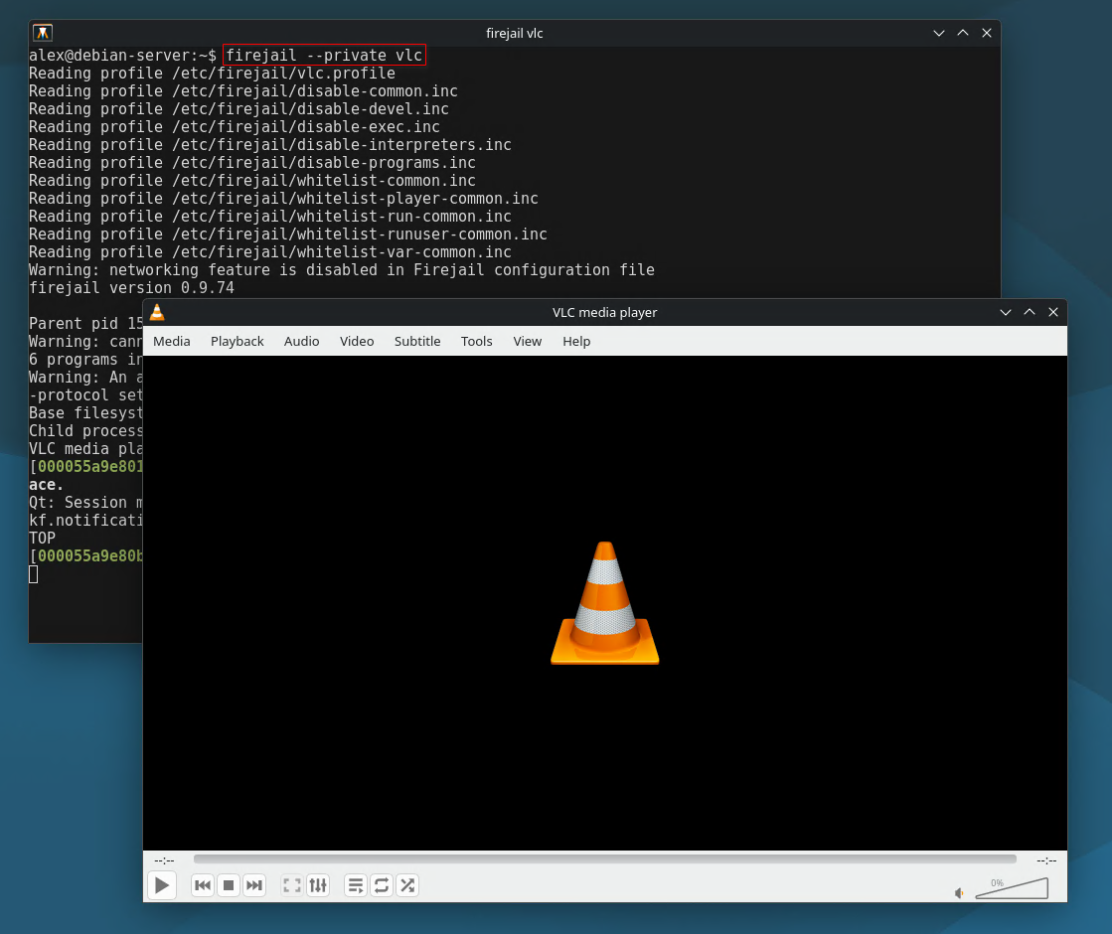
Task: Click the 'VLC media player' window title
Action: click(x=605, y=312)
